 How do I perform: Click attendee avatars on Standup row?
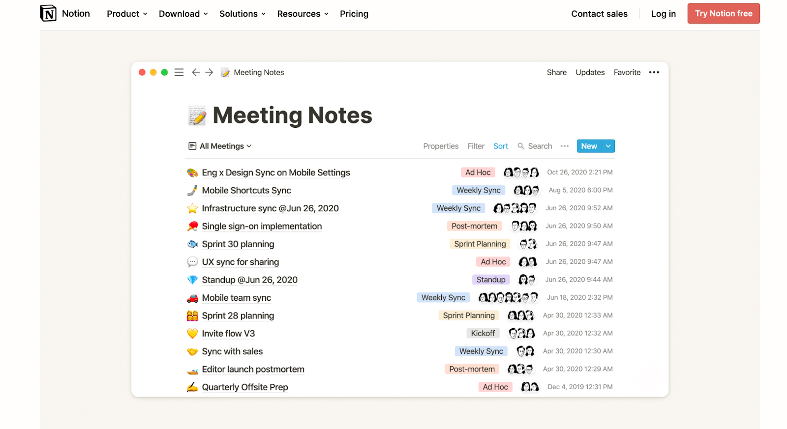click(527, 280)
